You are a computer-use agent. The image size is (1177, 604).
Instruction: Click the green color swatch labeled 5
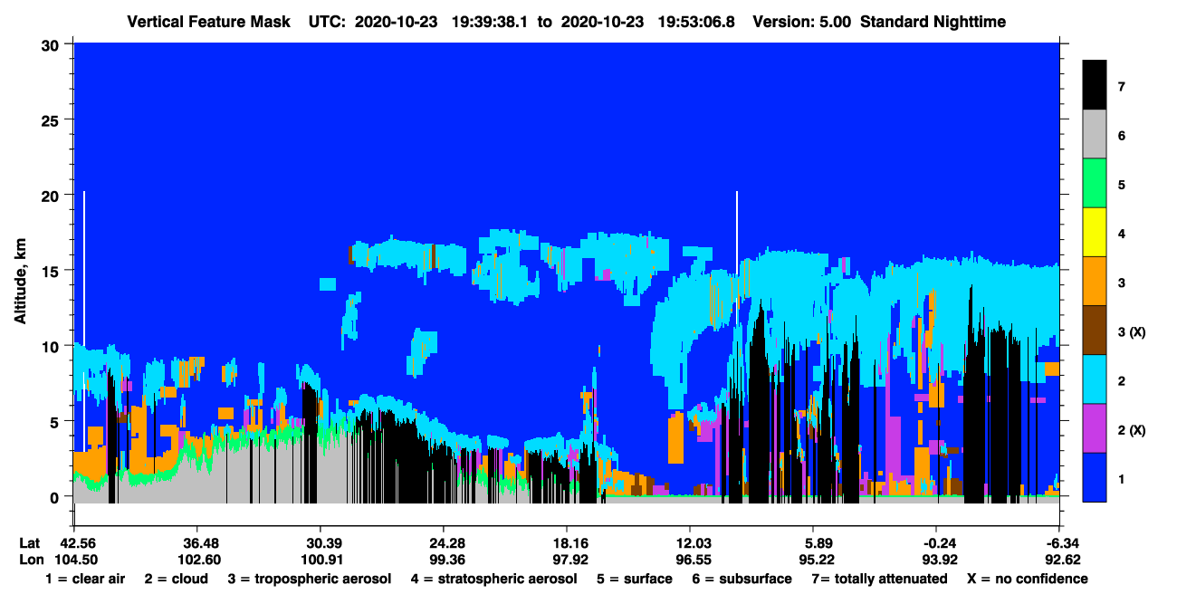point(1095,184)
